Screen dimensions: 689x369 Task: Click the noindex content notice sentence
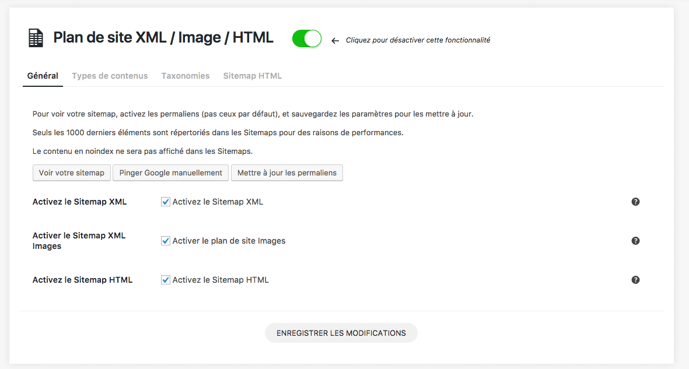coord(142,151)
